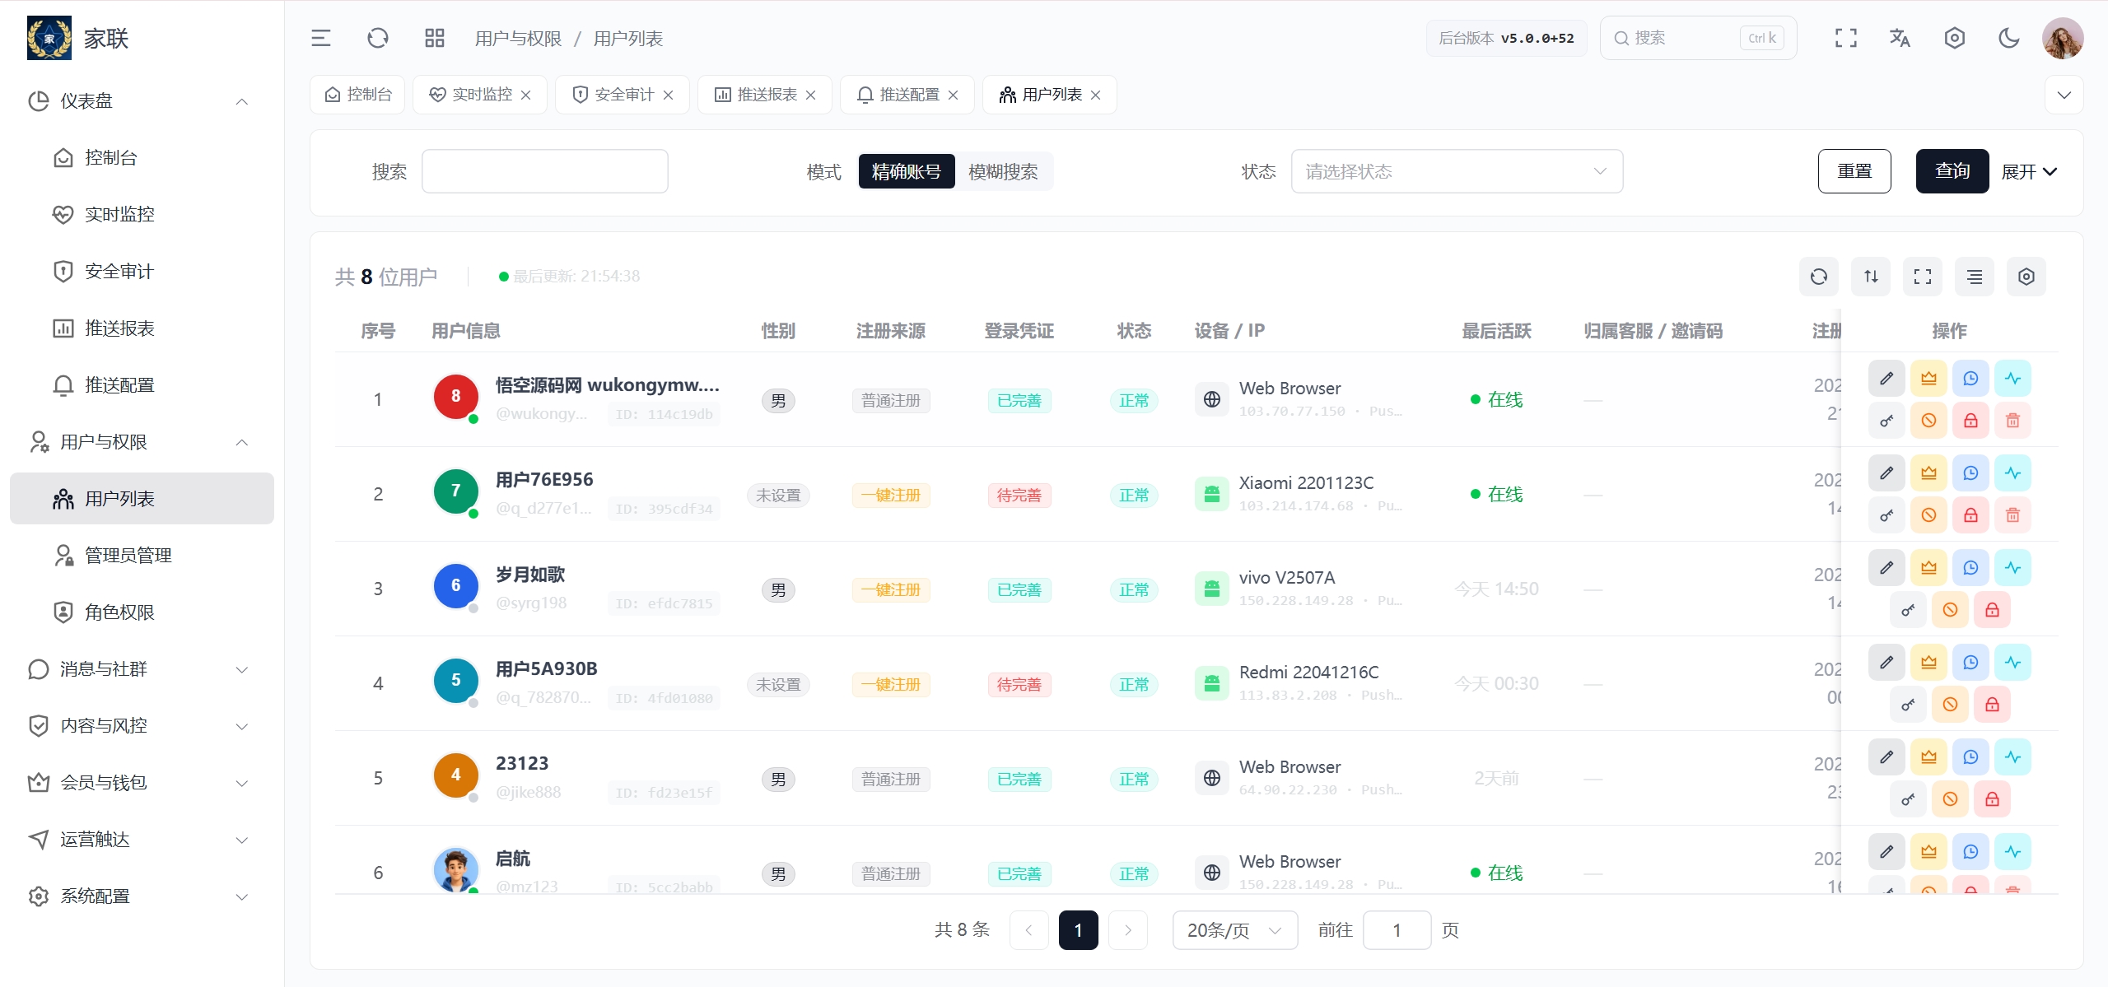Click the table refresh icon
Viewport: 2108px width, 987px height.
coord(1819,277)
